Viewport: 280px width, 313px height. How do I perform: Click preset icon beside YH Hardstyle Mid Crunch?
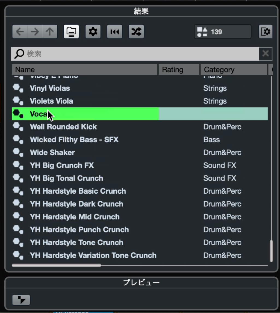(18, 217)
